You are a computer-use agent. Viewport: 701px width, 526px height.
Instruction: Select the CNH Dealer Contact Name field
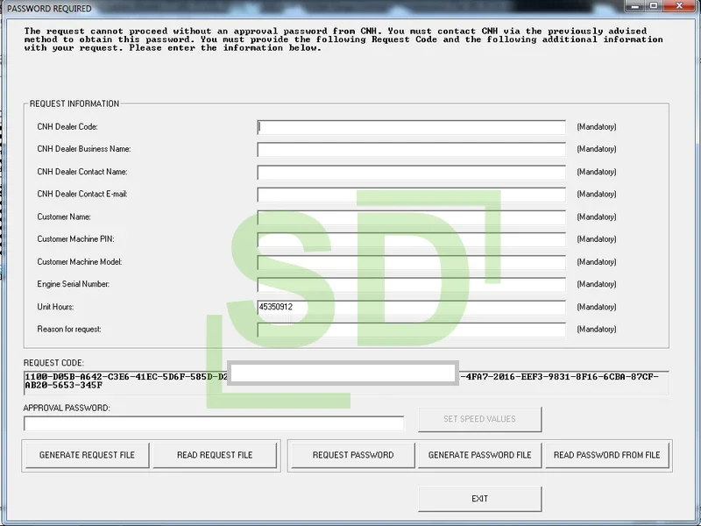[x=412, y=172]
